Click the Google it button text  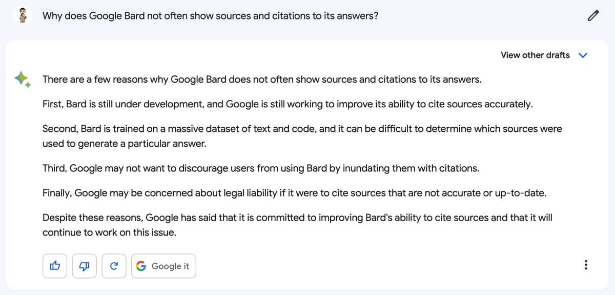(170, 266)
